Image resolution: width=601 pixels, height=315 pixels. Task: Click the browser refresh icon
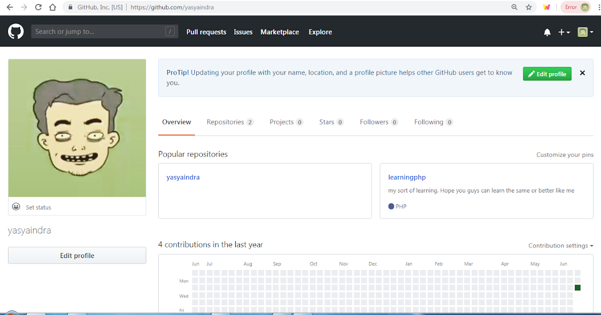(x=38, y=7)
